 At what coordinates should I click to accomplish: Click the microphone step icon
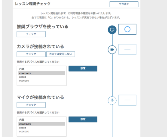coord(112,100)
